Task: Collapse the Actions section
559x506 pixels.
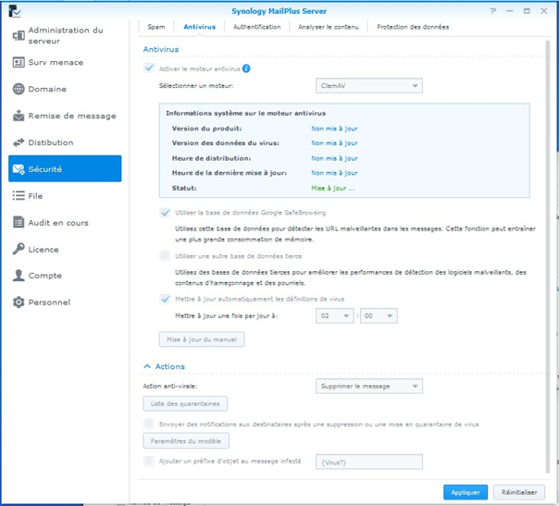Action: 146,367
